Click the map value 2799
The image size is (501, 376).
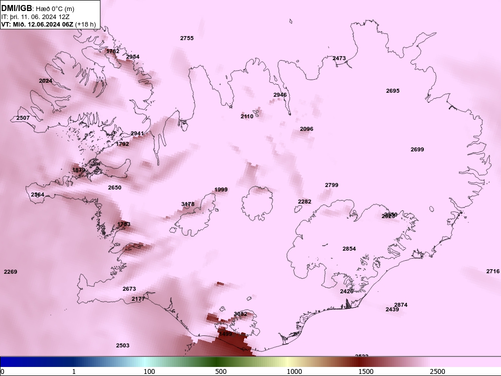[331, 185]
